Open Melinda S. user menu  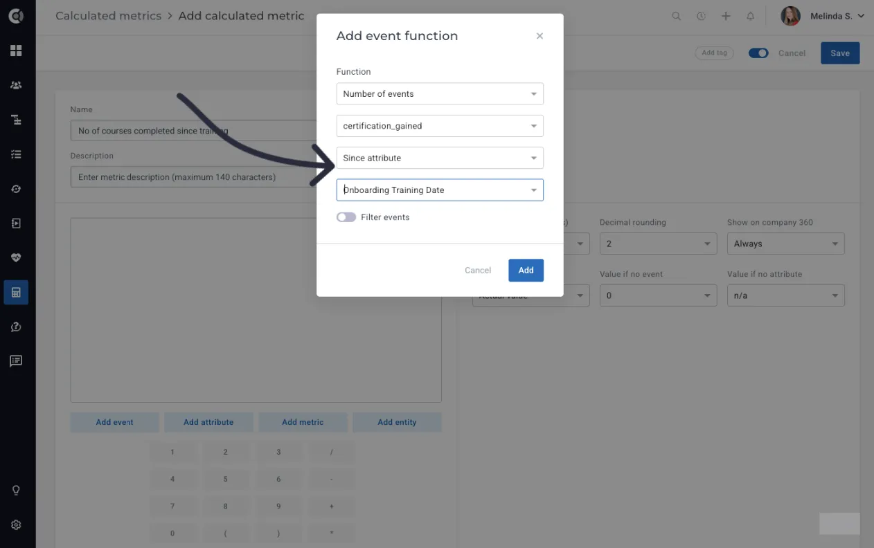[x=823, y=16]
